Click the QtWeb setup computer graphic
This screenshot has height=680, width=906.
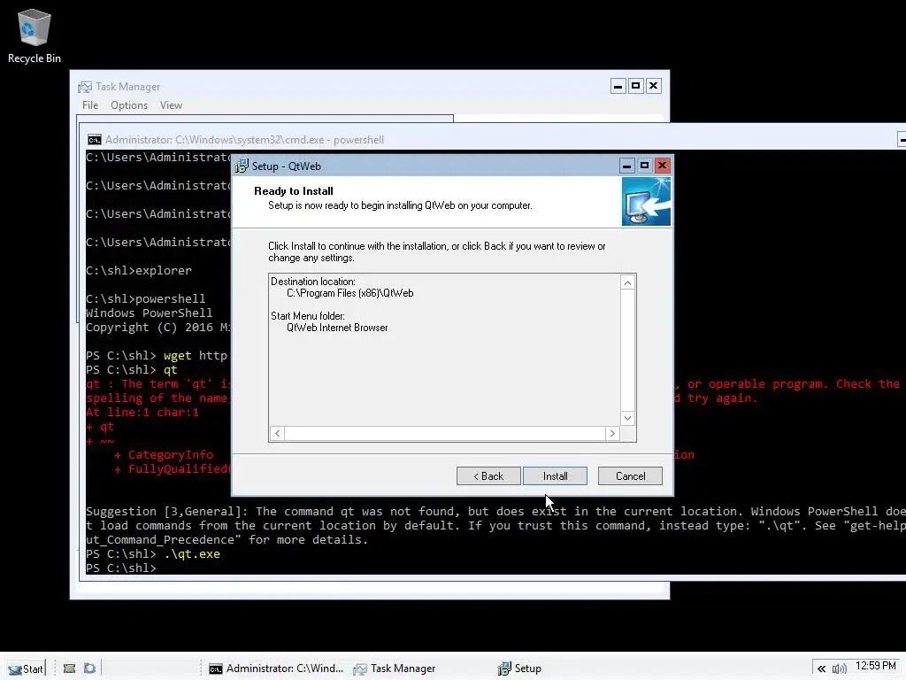click(x=646, y=201)
